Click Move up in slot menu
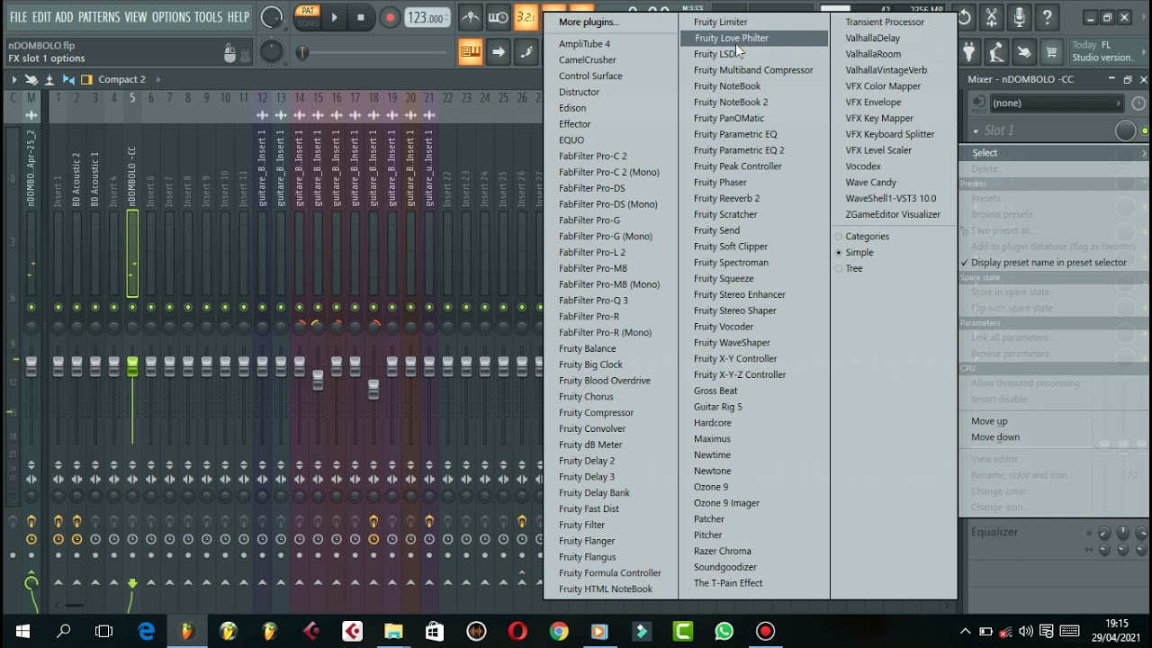1152x648 pixels. (989, 421)
